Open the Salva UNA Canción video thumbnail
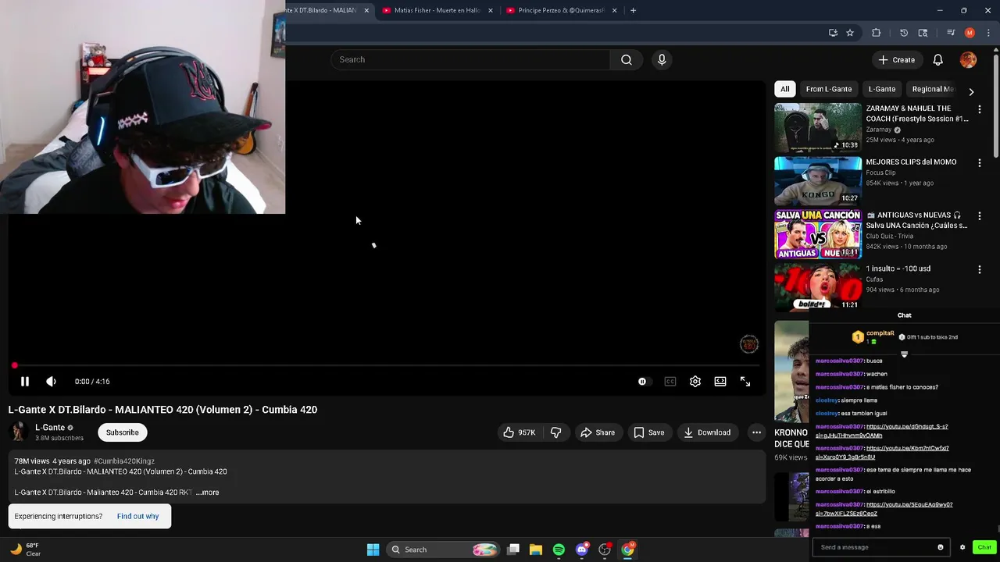 (x=818, y=233)
